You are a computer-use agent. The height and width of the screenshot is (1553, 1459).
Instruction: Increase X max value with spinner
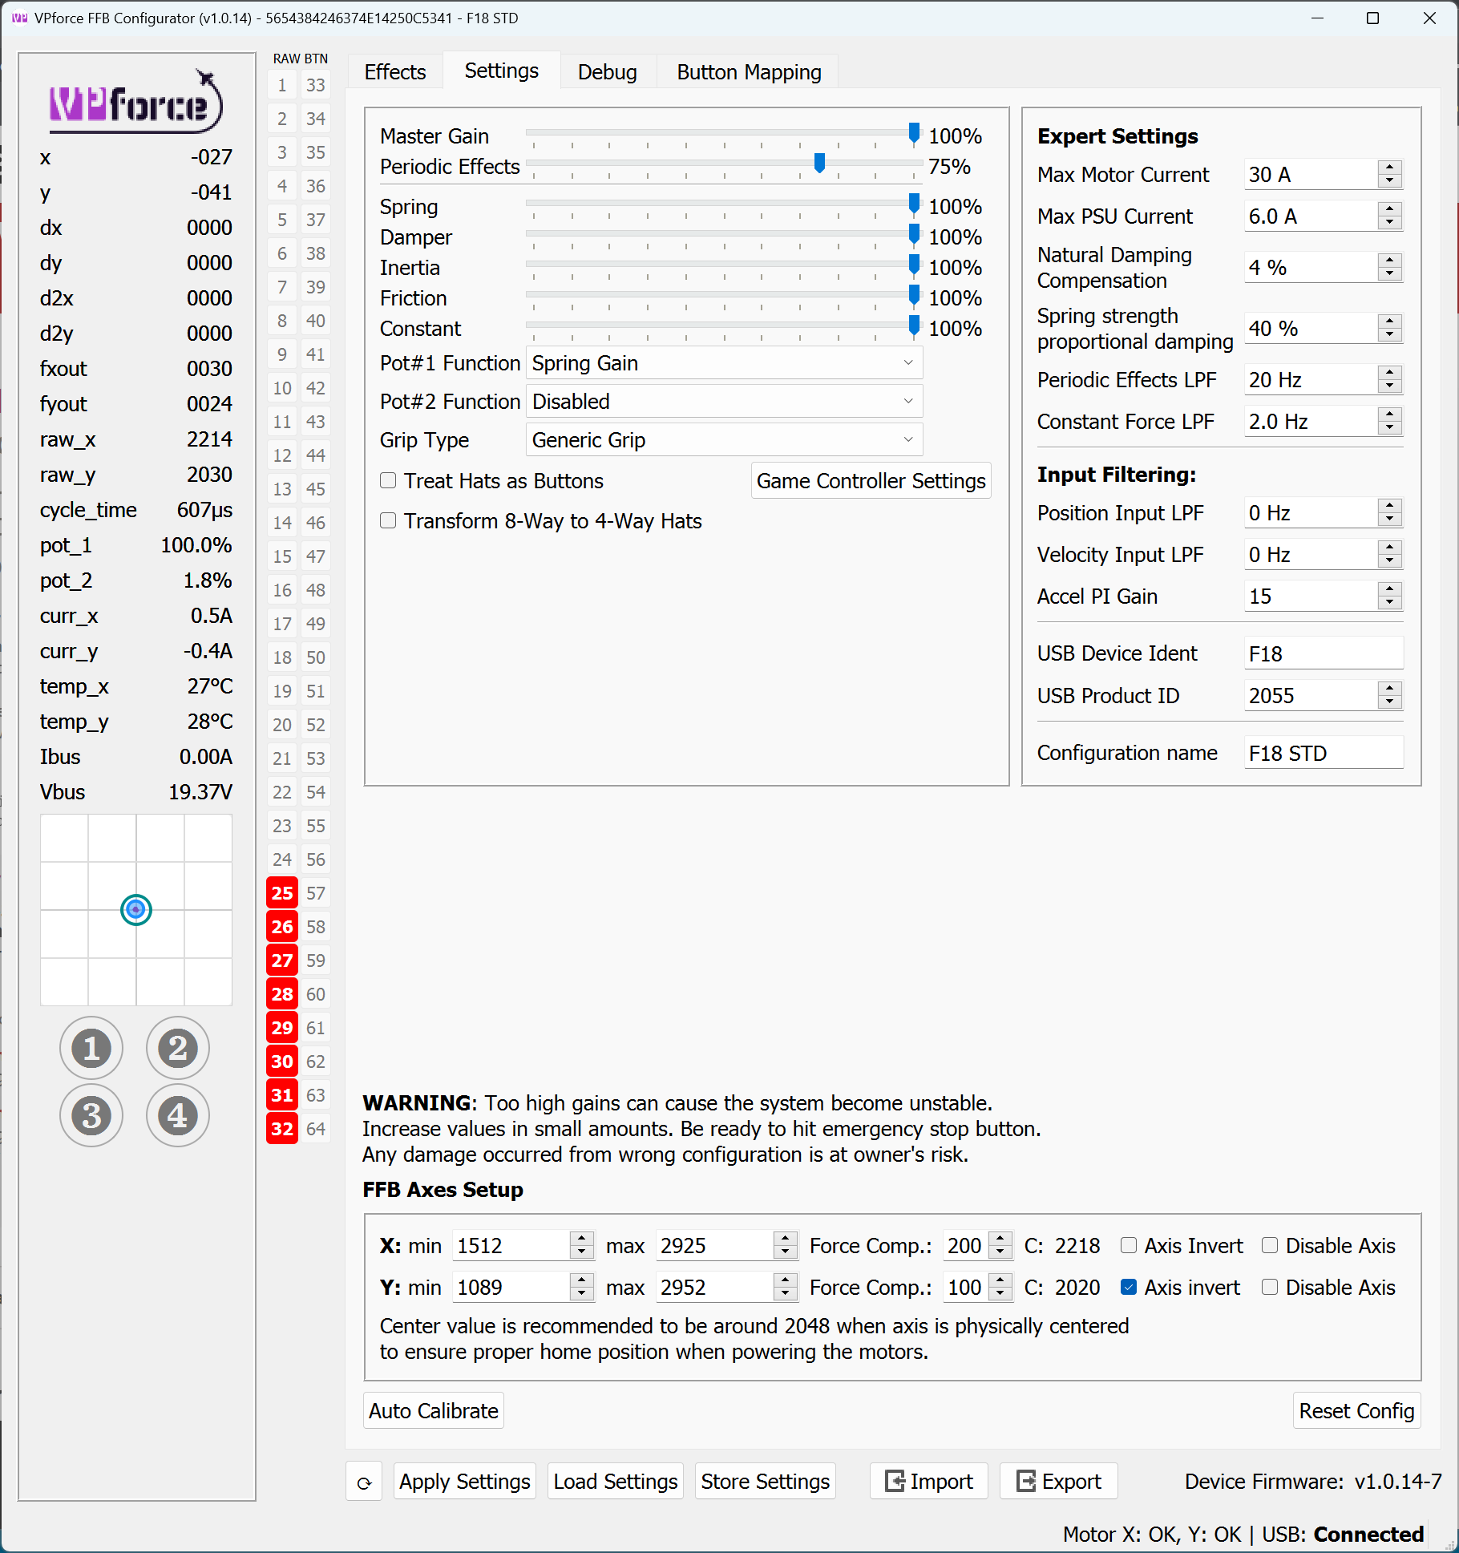tap(786, 1239)
